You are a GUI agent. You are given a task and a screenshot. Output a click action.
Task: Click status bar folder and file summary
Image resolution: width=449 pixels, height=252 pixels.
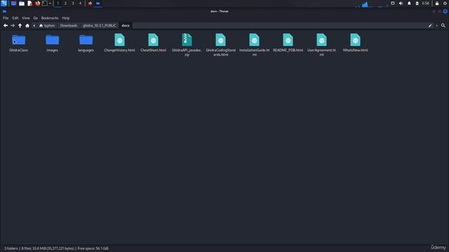(x=56, y=248)
